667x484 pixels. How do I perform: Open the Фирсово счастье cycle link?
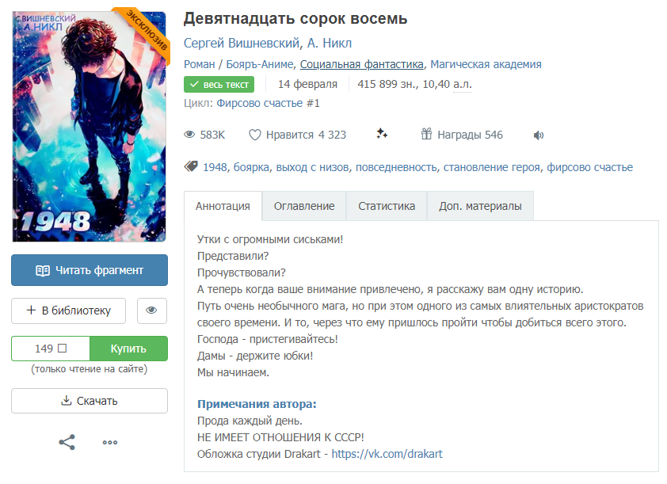(268, 103)
